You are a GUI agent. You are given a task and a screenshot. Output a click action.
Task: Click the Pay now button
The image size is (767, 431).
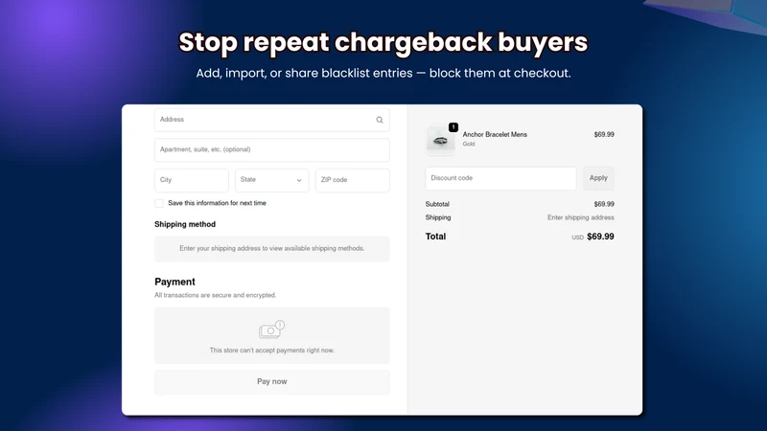coord(272,381)
